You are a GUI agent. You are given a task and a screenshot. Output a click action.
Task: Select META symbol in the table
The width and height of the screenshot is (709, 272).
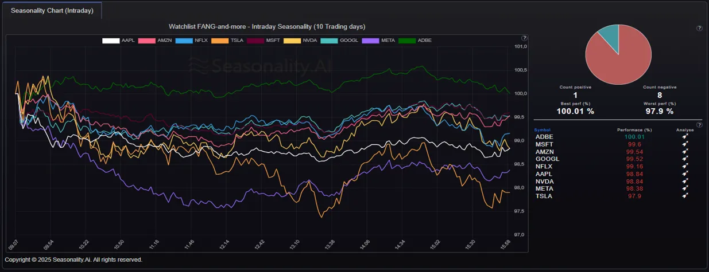coord(545,188)
